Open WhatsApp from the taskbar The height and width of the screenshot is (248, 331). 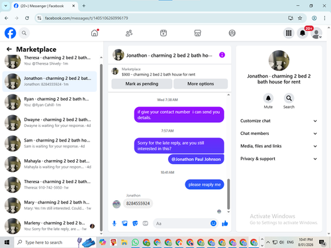pos(135,242)
